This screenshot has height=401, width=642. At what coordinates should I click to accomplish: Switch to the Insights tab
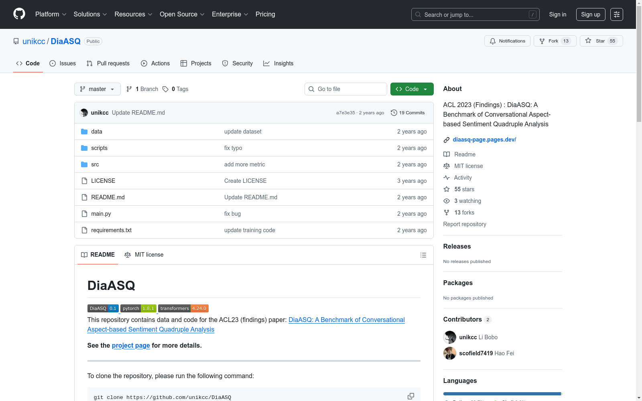pyautogui.click(x=278, y=63)
